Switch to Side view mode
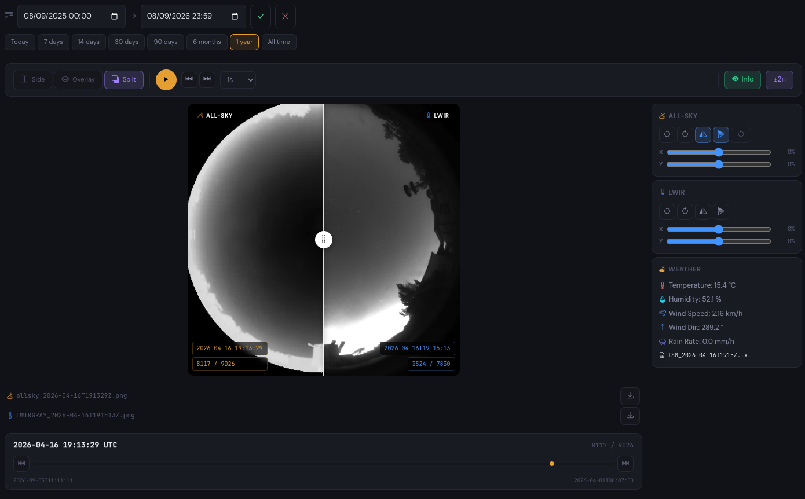Screen dimensions: 805x499 tap(32, 79)
